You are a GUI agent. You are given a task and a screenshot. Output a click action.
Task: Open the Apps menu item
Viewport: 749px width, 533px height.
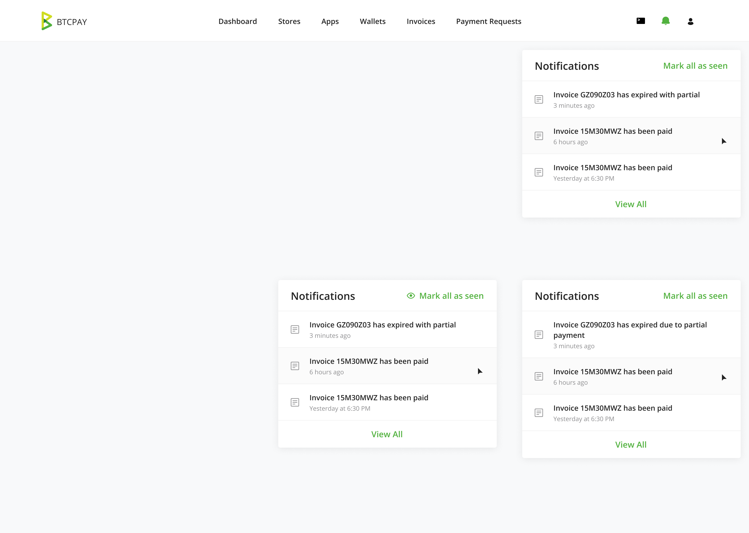click(x=330, y=21)
